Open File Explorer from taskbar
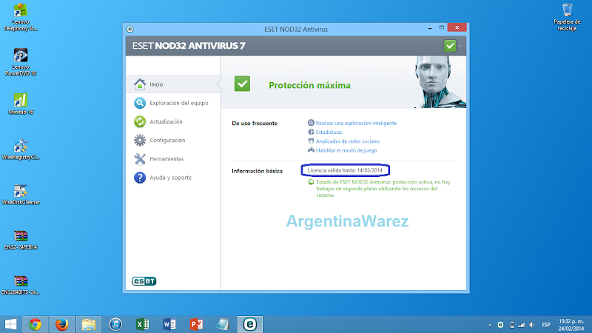 coord(89,324)
